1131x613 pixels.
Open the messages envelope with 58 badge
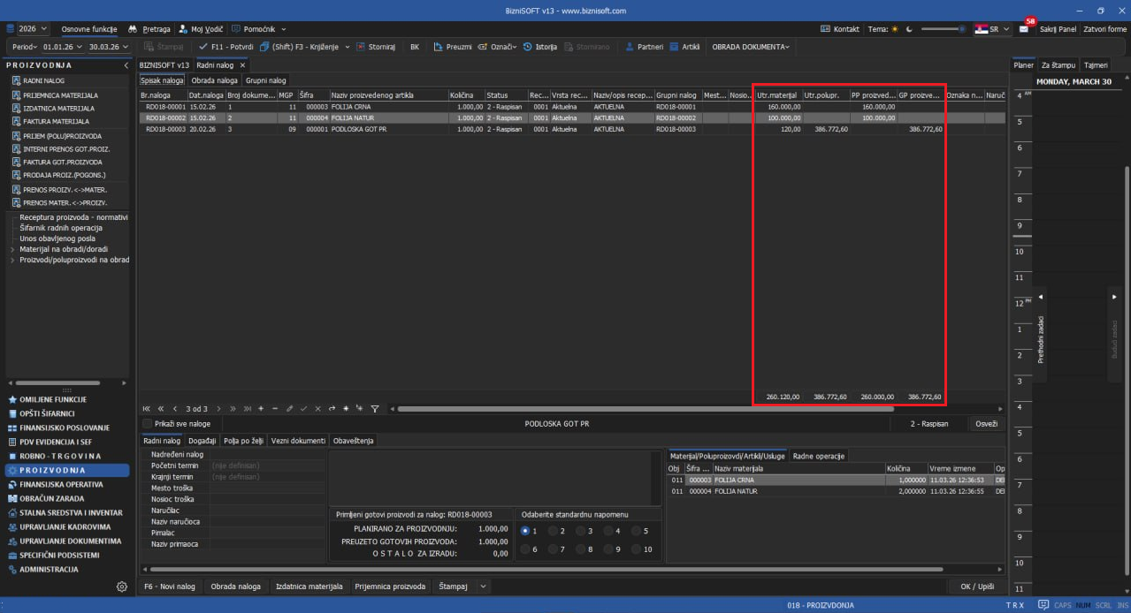(x=1024, y=29)
